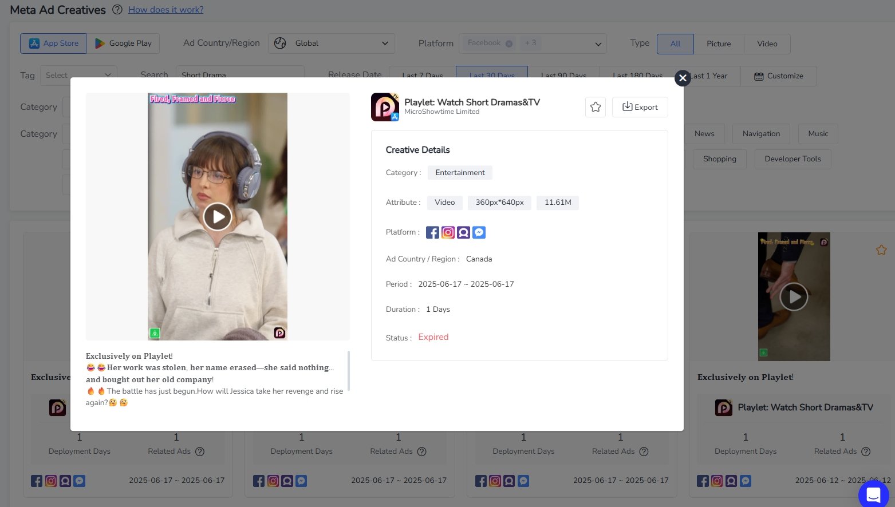
Task: Expand the Ad Country/Region Global dropdown
Action: [331, 43]
